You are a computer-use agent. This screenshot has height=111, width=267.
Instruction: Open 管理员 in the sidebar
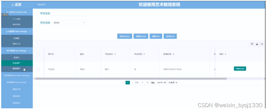coord(17,58)
